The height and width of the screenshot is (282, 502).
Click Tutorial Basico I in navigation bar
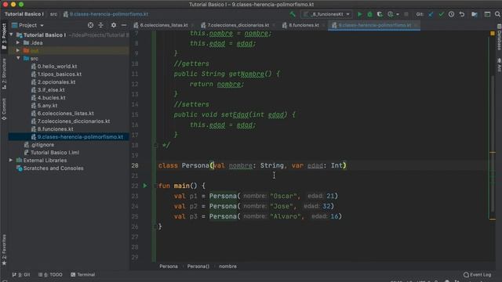coord(24,14)
